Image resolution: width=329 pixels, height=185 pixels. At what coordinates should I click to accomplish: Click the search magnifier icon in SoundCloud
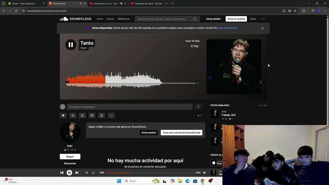[195, 19]
